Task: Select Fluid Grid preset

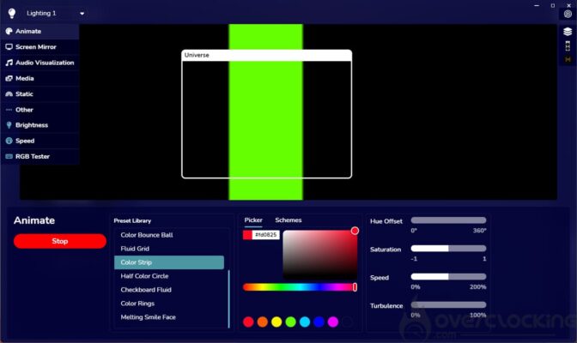Action: [x=169, y=249]
